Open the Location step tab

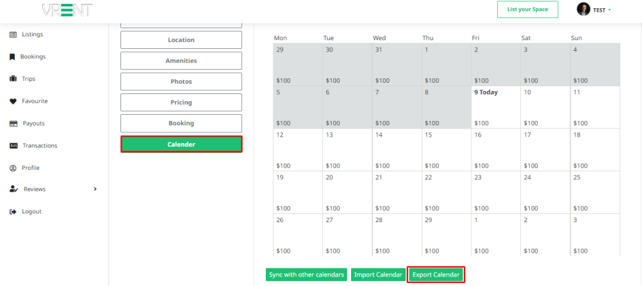click(x=181, y=40)
